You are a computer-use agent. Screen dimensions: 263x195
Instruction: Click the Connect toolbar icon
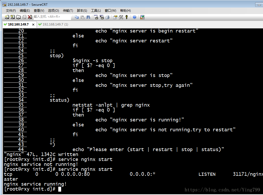[x=7, y=17]
